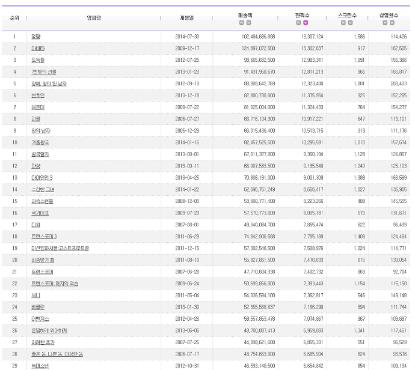Open the link 광해, 왕이 된 남자
Screen dimensions: 415x370
49,83
